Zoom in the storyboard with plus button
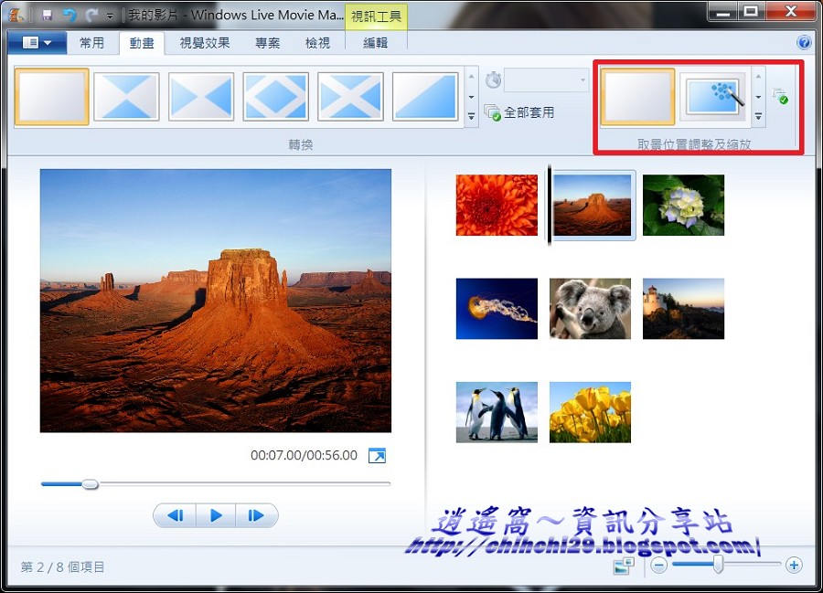 tap(794, 566)
